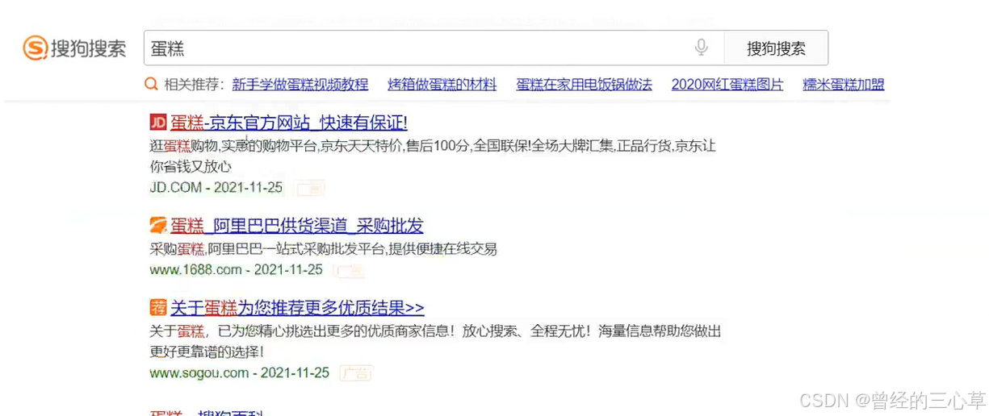989x416 pixels.
Task: Click the JD red favicon icon
Action: [158, 123]
